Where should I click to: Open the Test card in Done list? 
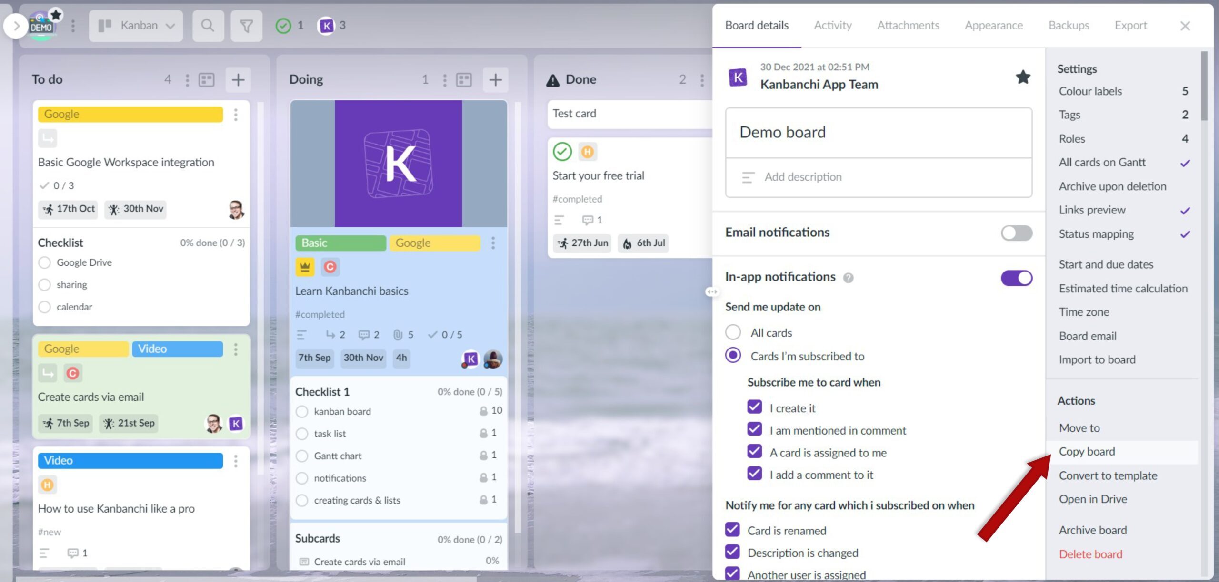(630, 114)
